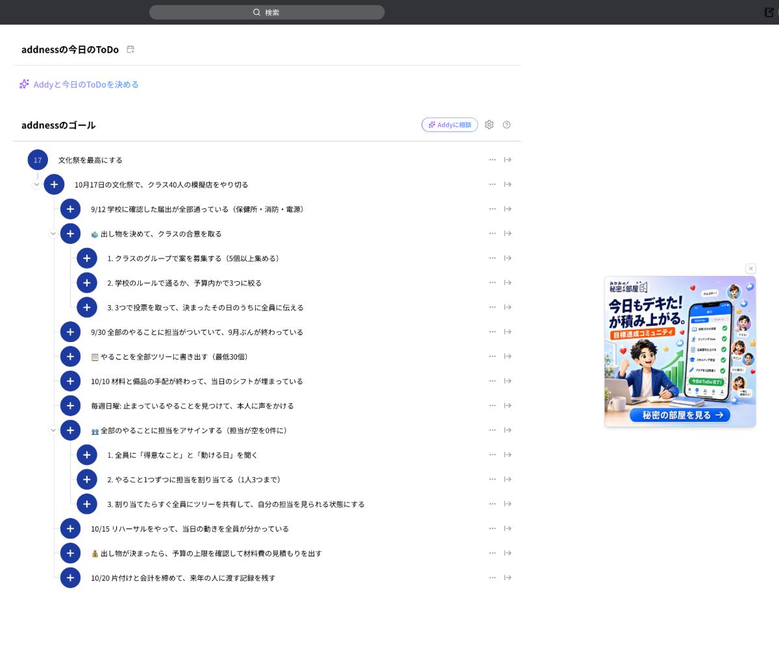
Task: Click plus on '10/15 リハーサルをやって' row
Action: click(70, 528)
